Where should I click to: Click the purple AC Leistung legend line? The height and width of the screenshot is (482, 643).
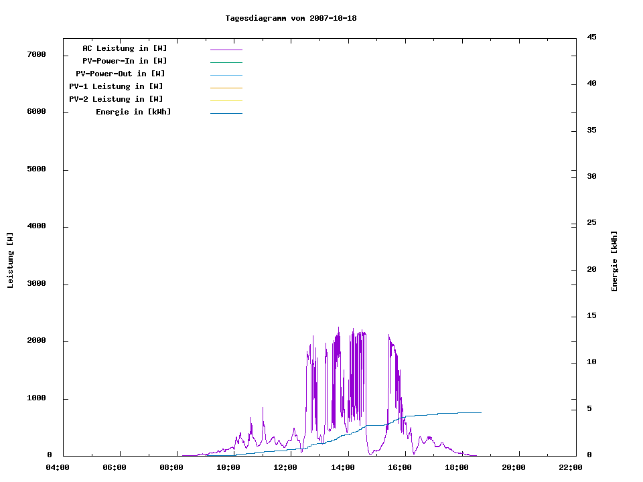(x=226, y=50)
